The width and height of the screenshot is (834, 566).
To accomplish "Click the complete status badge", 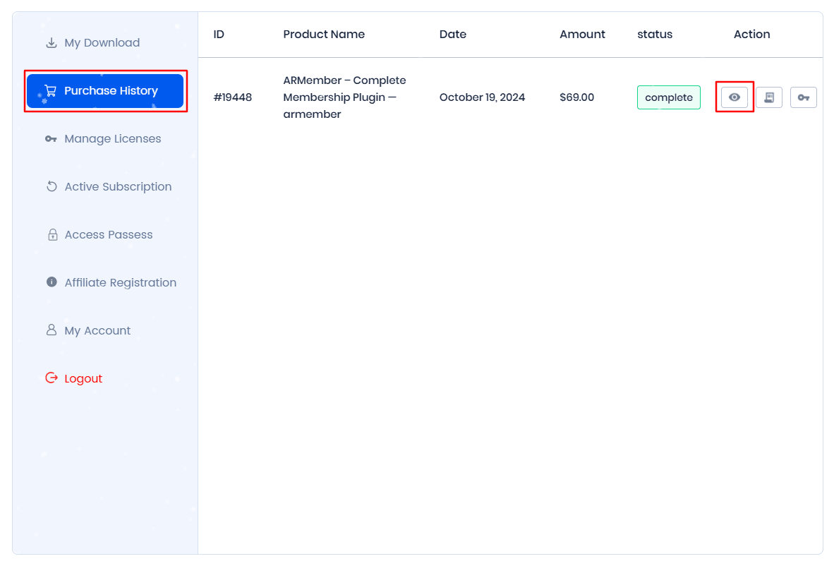I will (x=669, y=97).
